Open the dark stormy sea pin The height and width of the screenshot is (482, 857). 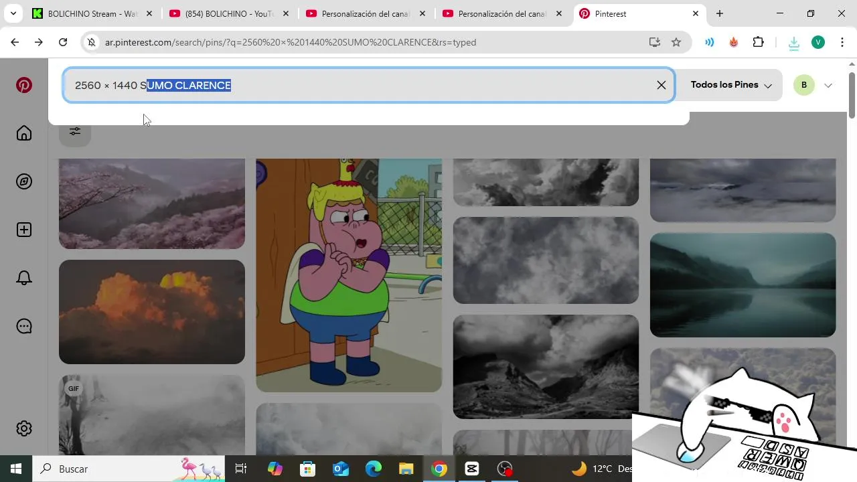(x=743, y=190)
